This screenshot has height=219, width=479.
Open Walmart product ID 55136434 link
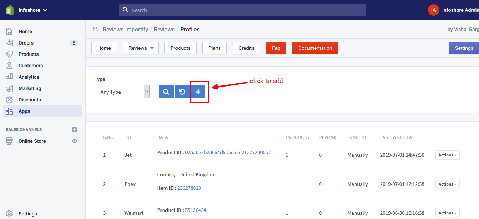click(195, 210)
